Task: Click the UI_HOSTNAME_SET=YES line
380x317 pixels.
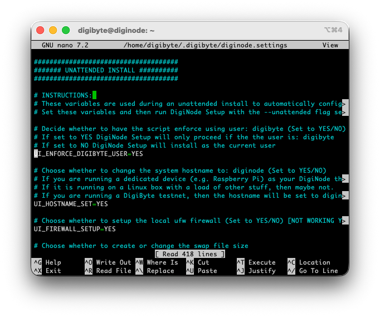Action: click(71, 204)
